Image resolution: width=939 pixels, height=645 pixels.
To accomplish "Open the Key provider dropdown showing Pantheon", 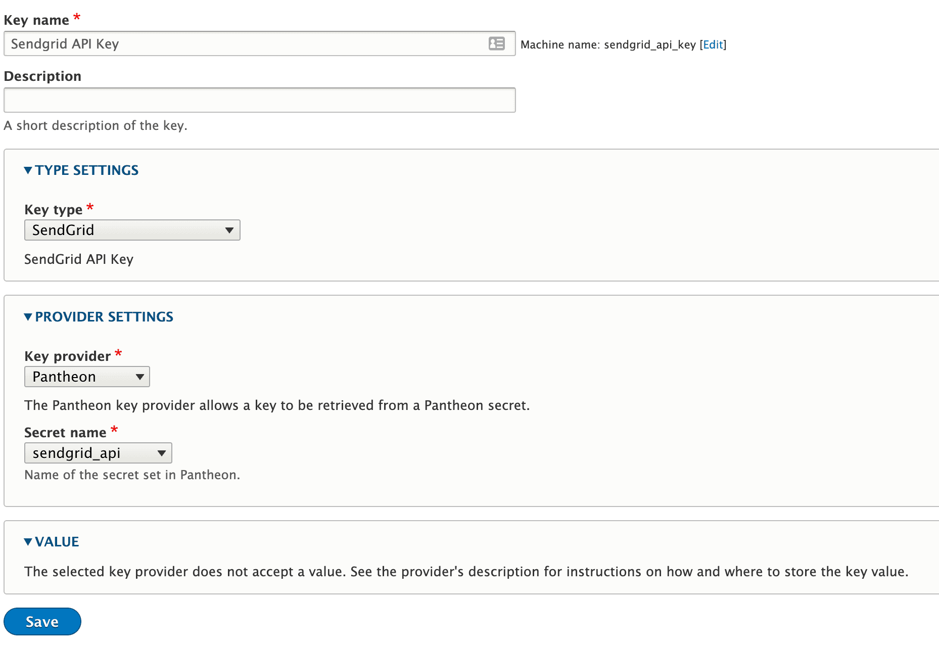I will (x=86, y=377).
